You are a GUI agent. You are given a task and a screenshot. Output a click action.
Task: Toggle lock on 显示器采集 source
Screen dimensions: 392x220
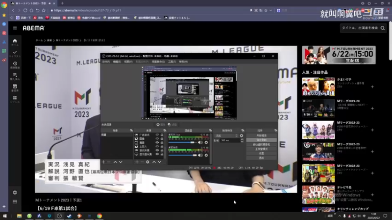(x=162, y=154)
